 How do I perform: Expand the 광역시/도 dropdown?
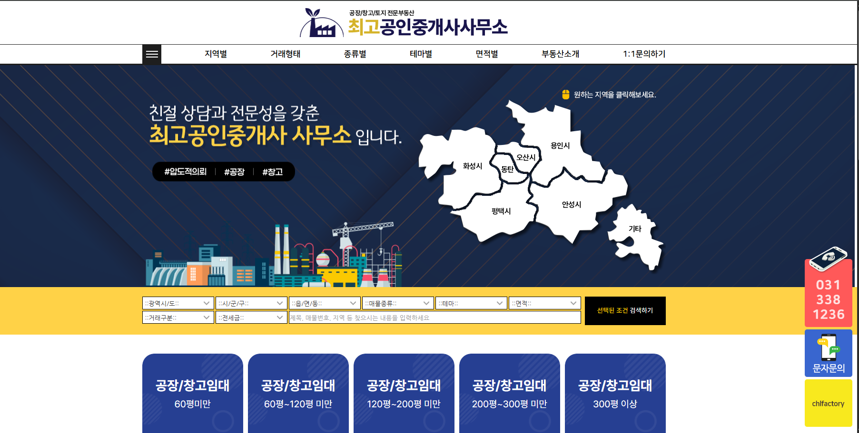tap(178, 303)
